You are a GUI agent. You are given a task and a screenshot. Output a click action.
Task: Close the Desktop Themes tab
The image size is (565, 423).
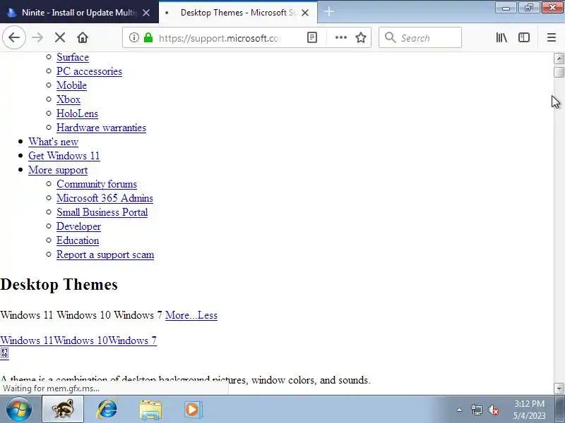(x=305, y=13)
